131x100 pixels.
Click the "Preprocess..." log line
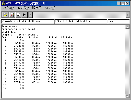(x=11, y=26)
